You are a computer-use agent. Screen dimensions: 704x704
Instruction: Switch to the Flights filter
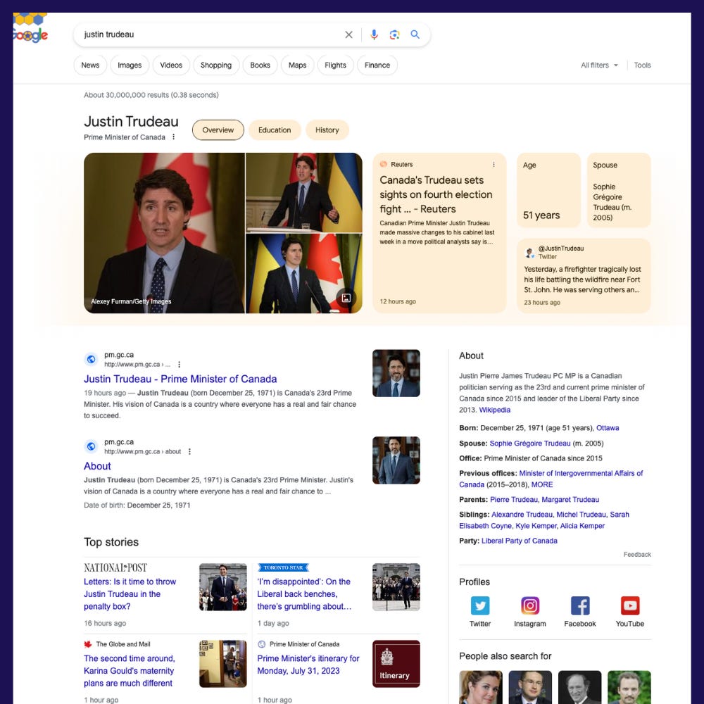(335, 65)
